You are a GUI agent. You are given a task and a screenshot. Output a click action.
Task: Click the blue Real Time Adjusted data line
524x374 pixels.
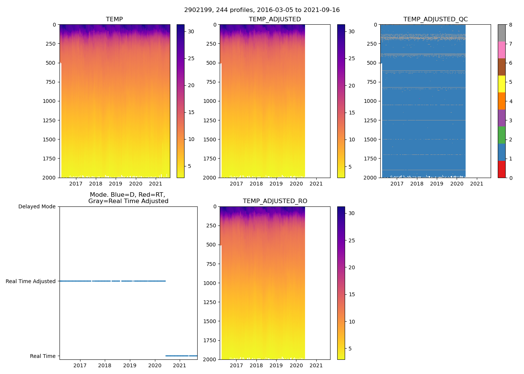(112, 281)
